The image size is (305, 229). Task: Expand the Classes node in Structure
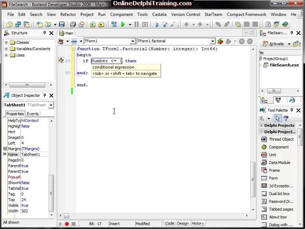coord(7,42)
